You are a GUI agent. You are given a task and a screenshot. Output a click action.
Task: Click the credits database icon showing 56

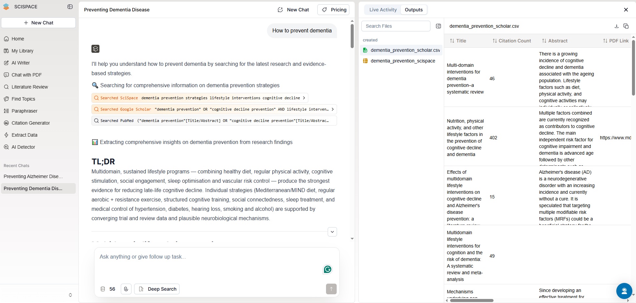pos(103,289)
